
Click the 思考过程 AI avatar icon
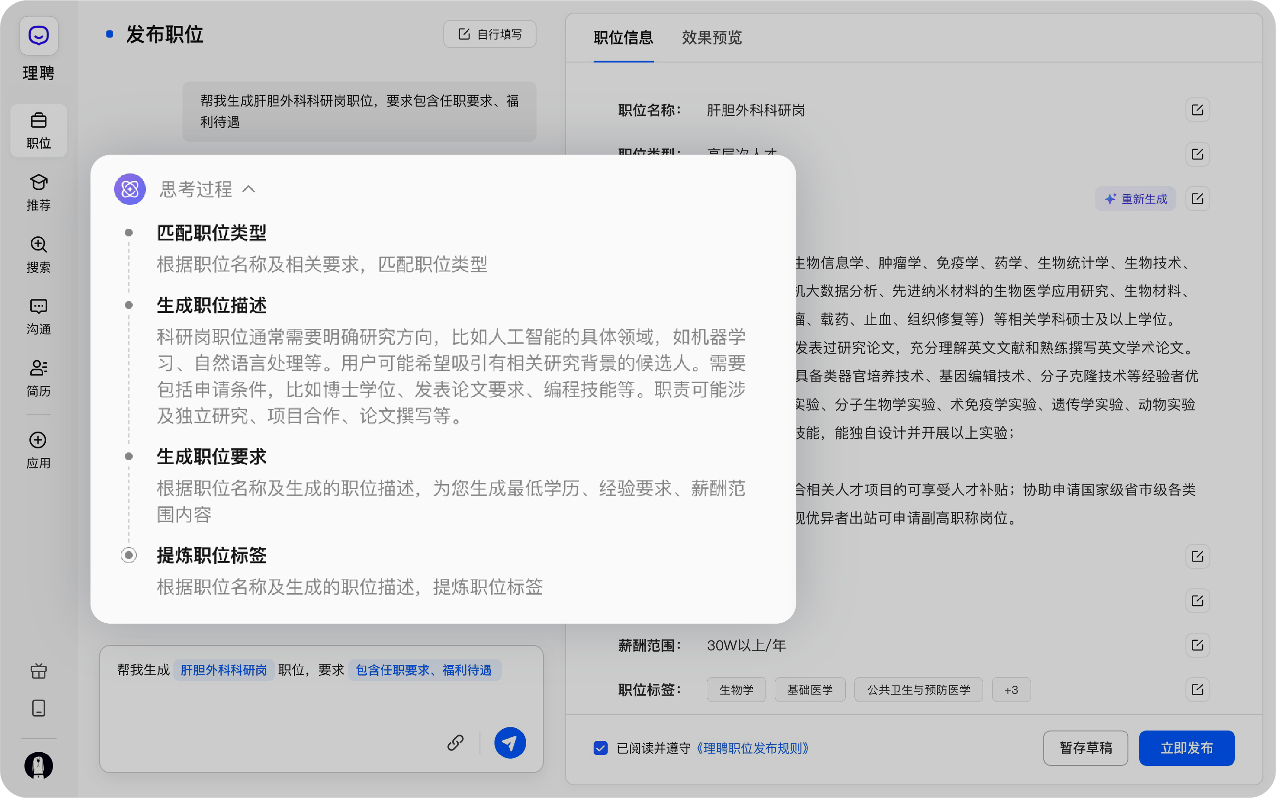(x=130, y=189)
